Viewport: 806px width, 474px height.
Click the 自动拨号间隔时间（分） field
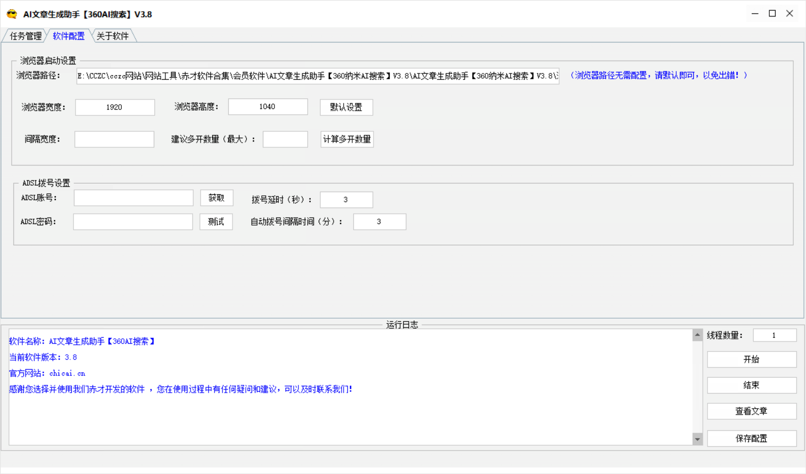click(380, 222)
